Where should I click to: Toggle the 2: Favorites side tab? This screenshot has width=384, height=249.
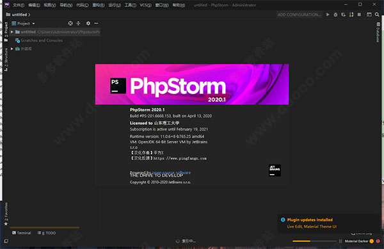pyautogui.click(x=6, y=214)
